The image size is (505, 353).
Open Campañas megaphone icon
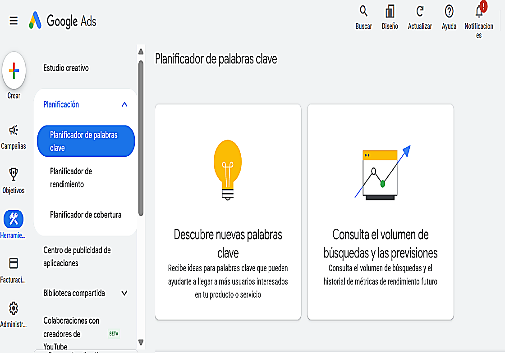coord(14,130)
